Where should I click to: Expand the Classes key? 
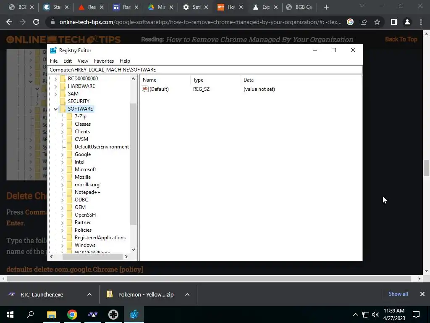62,124
